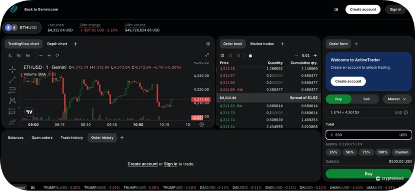Select the brush drawing tool

[12, 122]
